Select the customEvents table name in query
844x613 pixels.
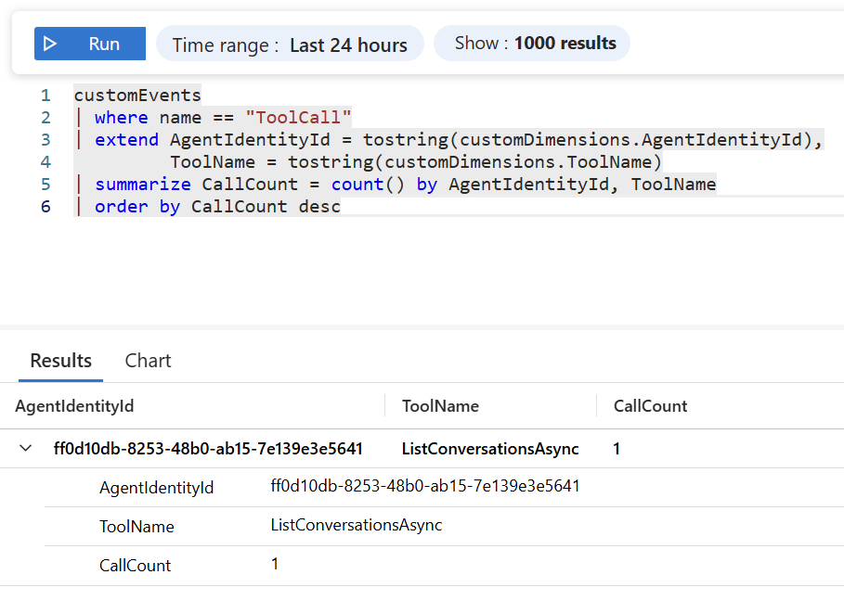136,95
